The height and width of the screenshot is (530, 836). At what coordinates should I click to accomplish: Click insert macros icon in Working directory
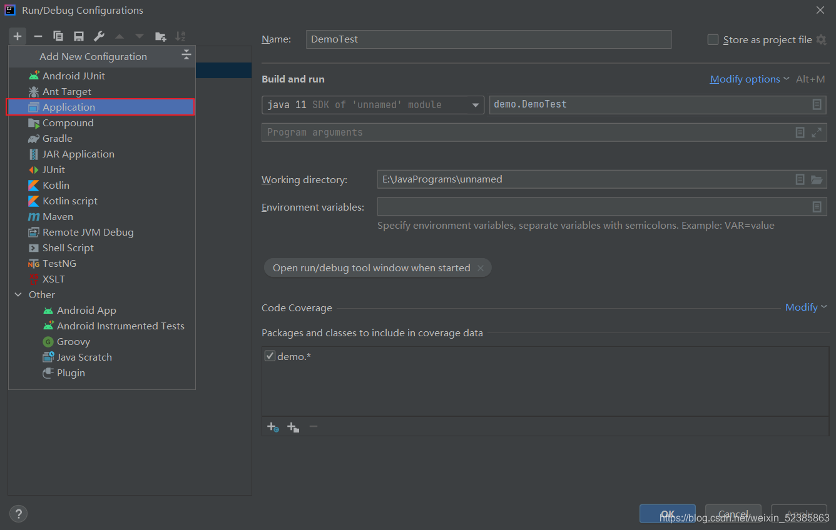click(x=800, y=179)
